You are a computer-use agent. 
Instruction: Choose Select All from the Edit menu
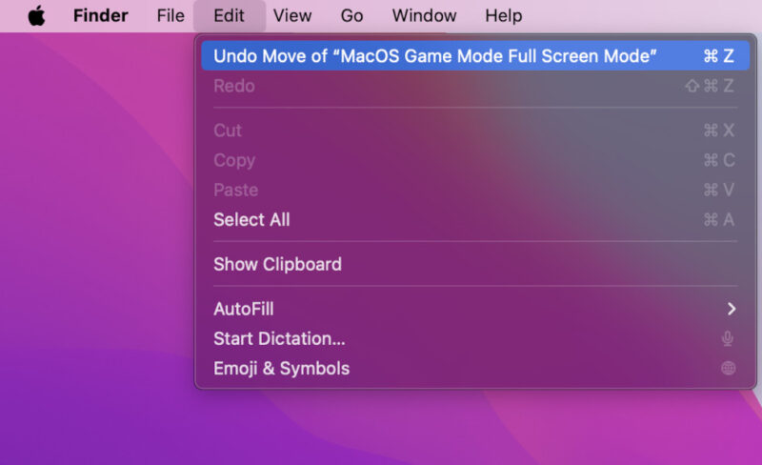tap(475, 219)
